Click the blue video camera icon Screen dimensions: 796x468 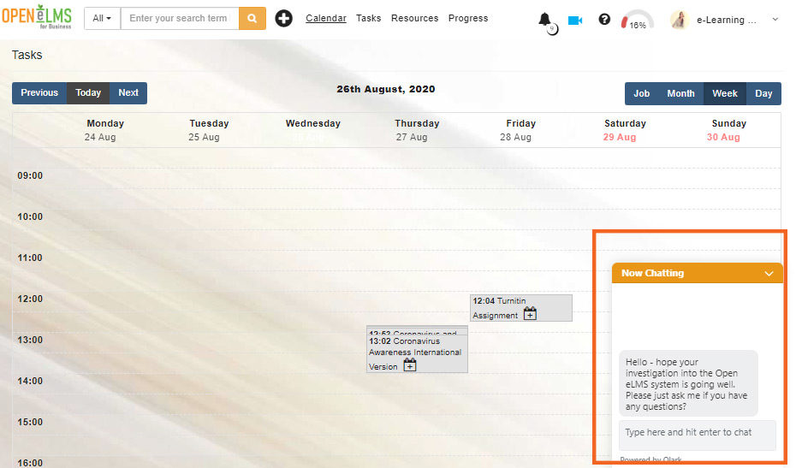coord(575,19)
